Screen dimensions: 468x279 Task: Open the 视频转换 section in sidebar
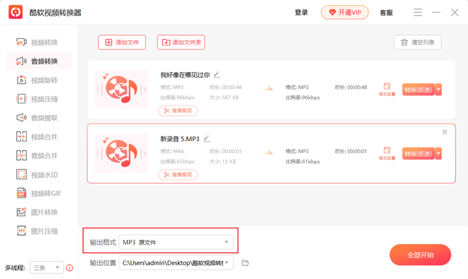tap(37, 42)
